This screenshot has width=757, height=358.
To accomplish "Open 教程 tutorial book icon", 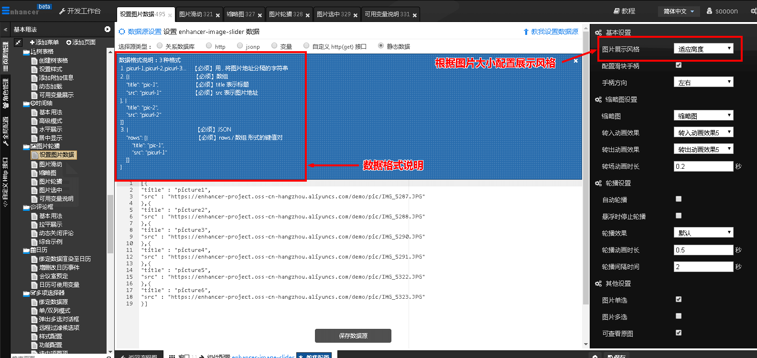I will click(616, 11).
